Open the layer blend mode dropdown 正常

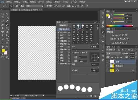coord(113,53)
